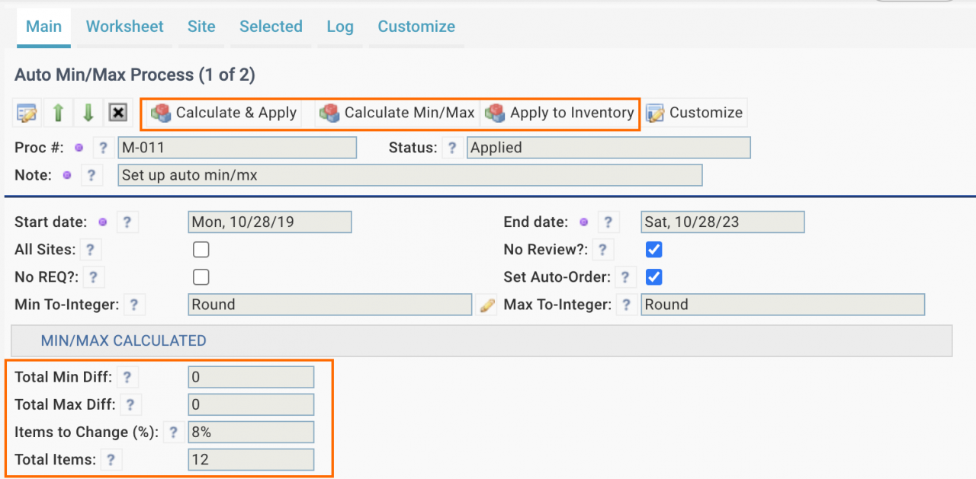
Task: Open help for Items to Change (%)
Action: [x=173, y=433]
